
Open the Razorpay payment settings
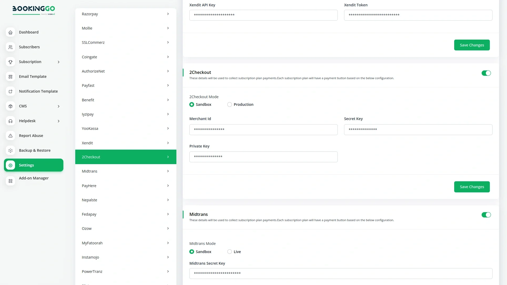click(125, 14)
